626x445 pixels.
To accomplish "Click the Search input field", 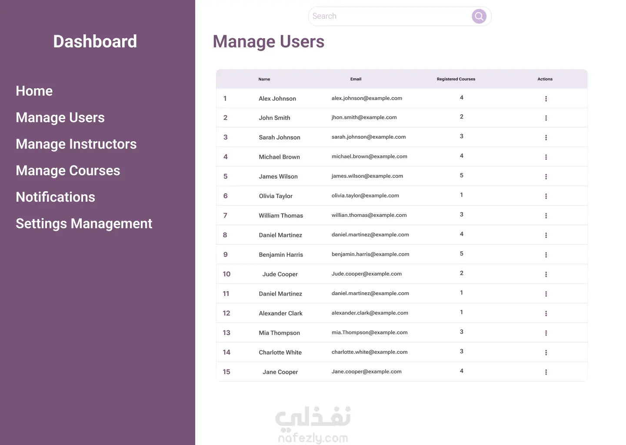I will click(x=389, y=17).
